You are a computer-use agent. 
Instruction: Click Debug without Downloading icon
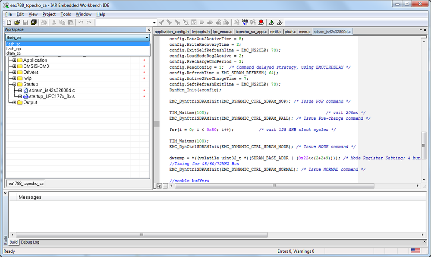click(x=280, y=22)
